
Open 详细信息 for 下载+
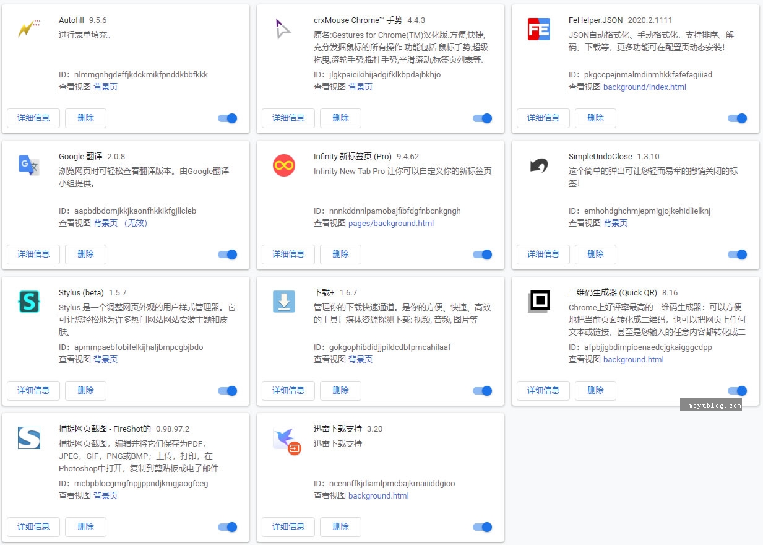(288, 390)
